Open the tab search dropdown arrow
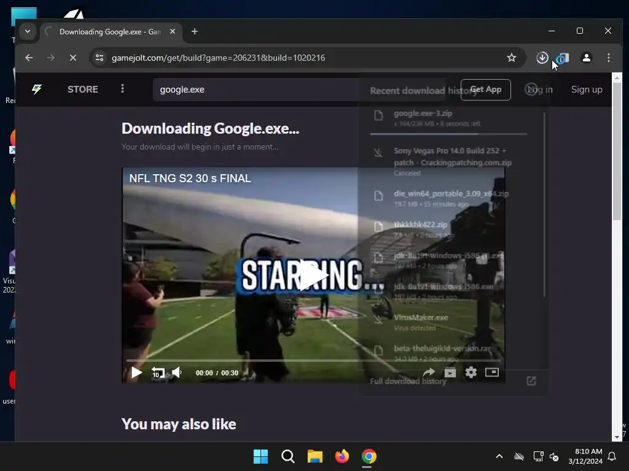The width and height of the screenshot is (629, 471). (x=27, y=31)
